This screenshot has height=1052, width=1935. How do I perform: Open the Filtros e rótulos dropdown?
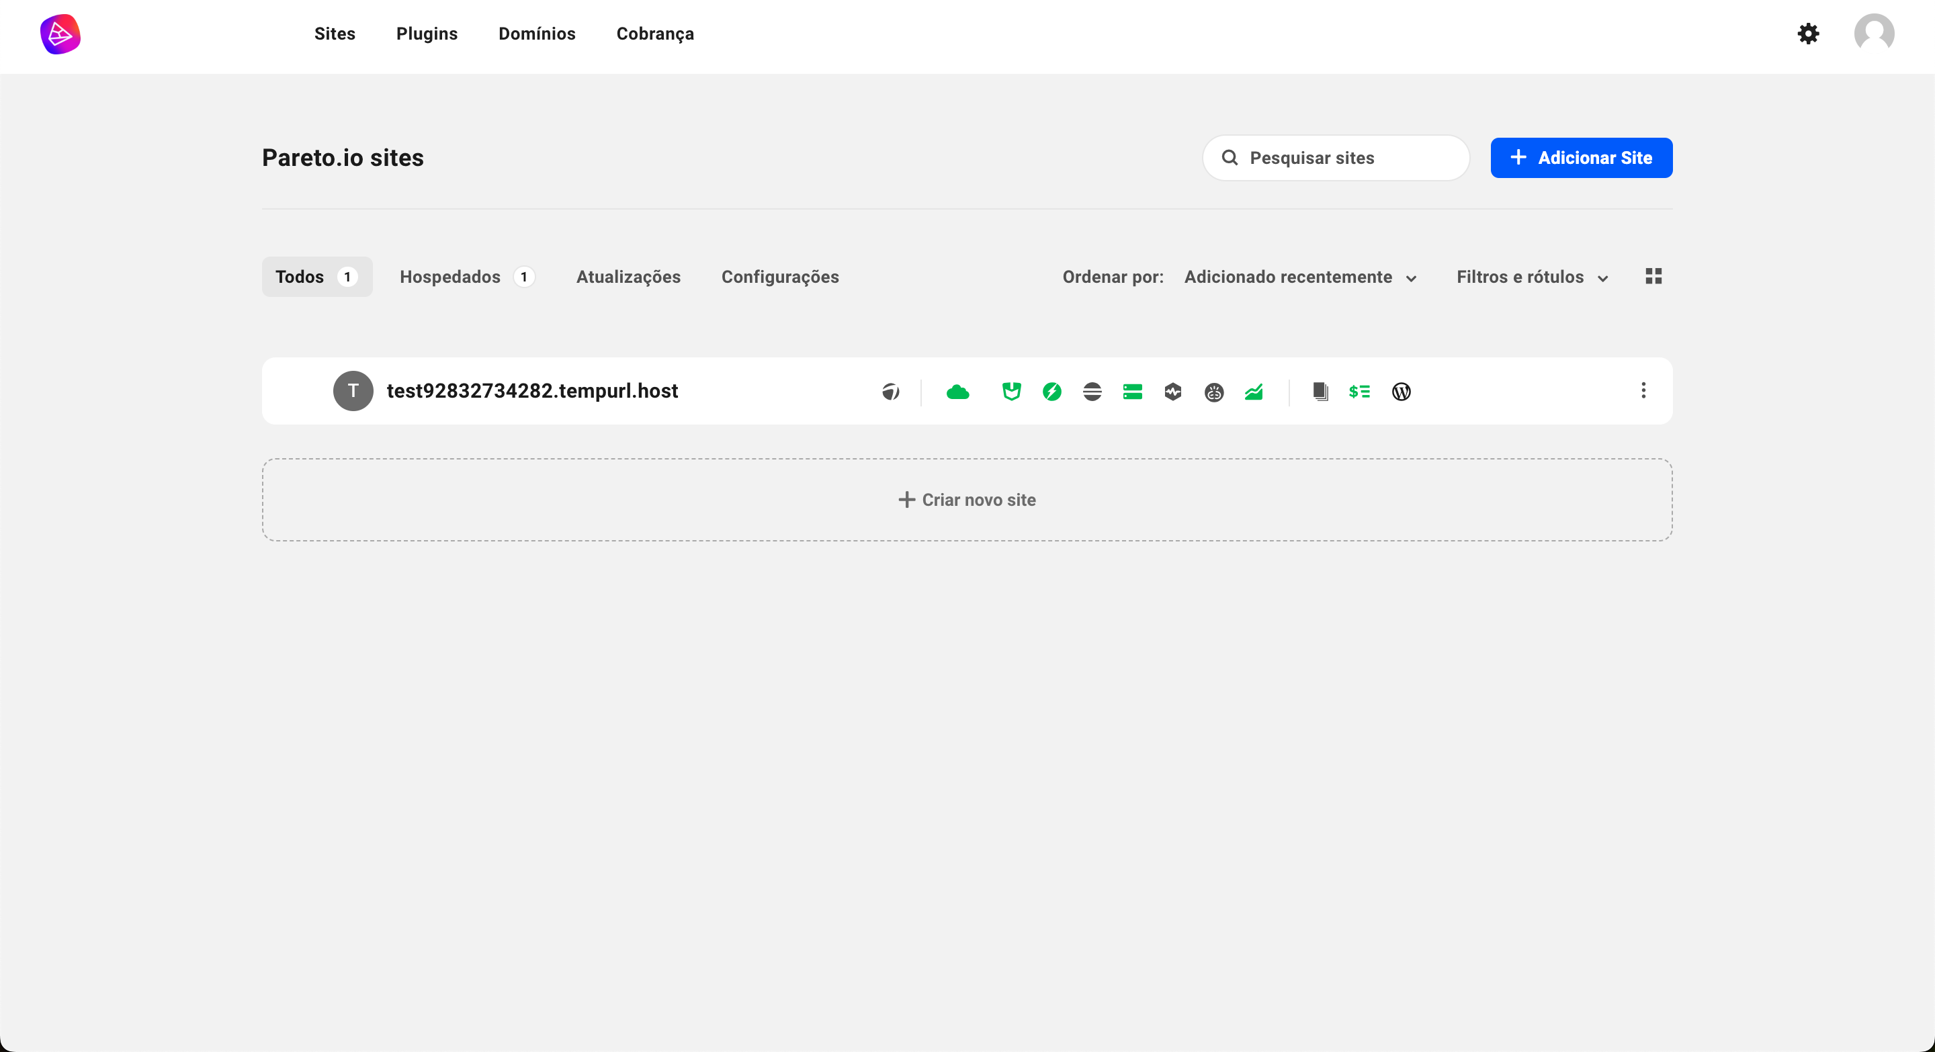[x=1532, y=277]
